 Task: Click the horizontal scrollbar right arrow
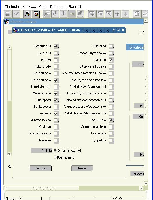141,188
